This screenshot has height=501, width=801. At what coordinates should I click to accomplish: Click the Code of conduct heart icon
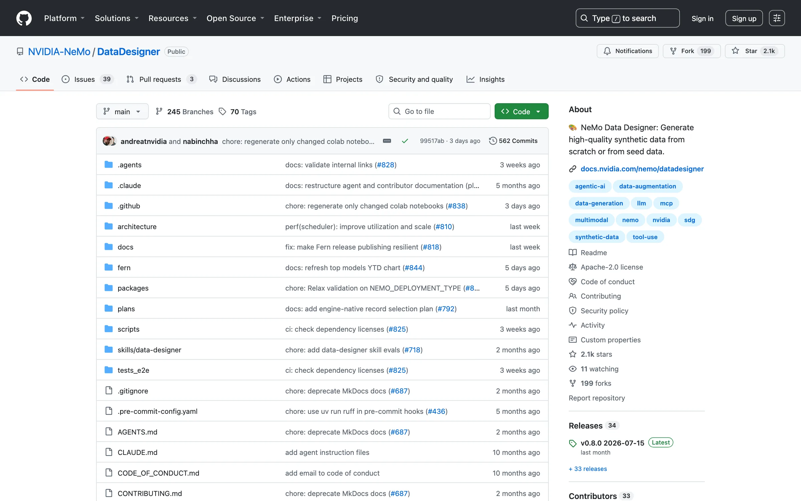(573, 282)
